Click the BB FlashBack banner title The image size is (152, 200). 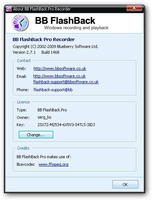click(x=65, y=21)
